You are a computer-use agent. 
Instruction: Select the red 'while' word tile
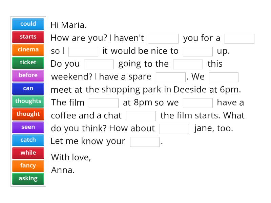coord(28,153)
